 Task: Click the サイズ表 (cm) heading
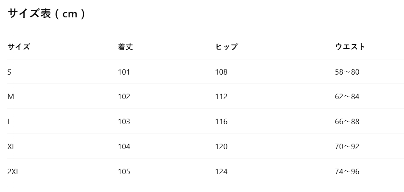tap(47, 14)
